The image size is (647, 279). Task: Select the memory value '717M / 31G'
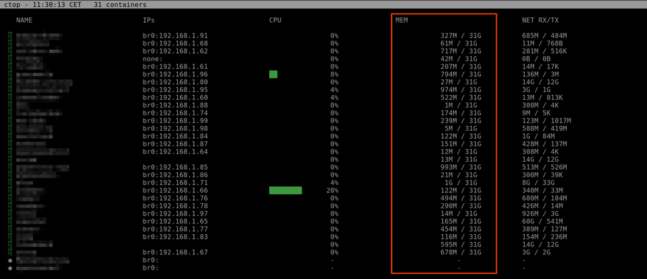(x=461, y=51)
